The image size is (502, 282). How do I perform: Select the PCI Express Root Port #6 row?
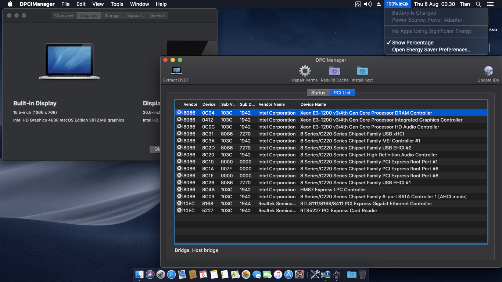click(x=331, y=169)
